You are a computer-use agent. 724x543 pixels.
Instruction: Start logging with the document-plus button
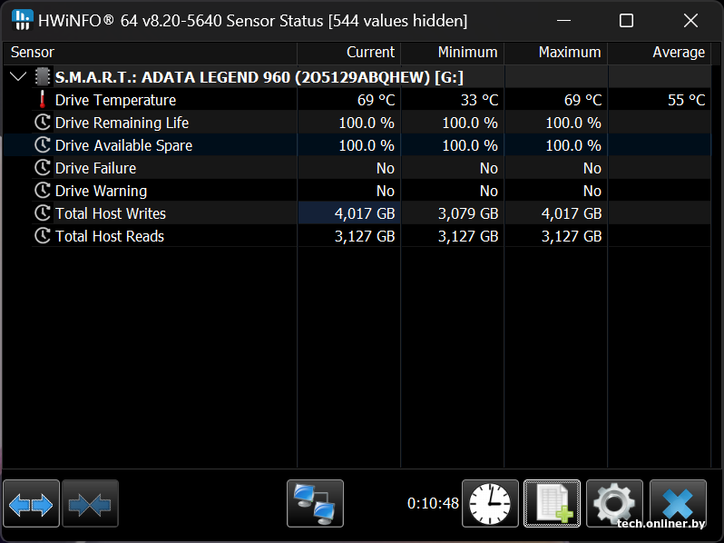[553, 504]
